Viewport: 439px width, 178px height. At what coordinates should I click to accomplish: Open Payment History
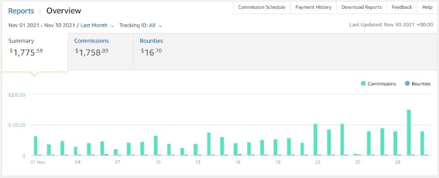tap(313, 7)
